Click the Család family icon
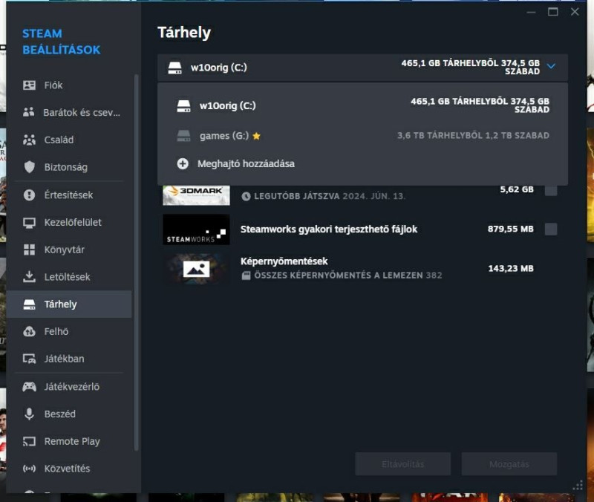This screenshot has height=502, width=594. (29, 140)
